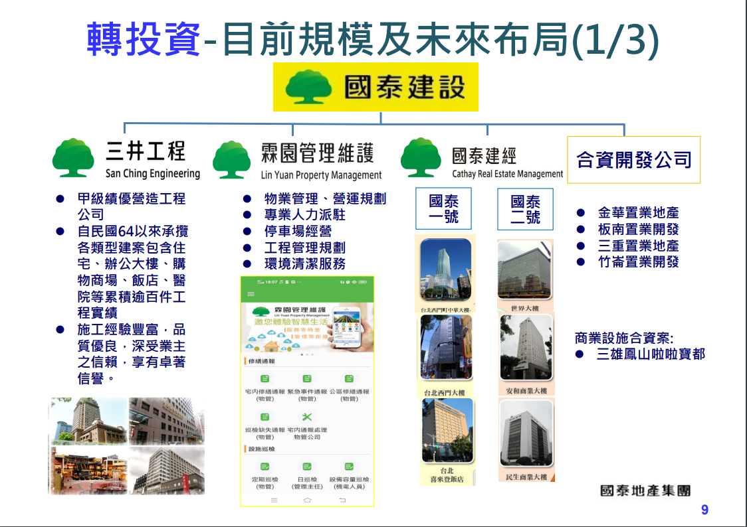
Task: Click the 國泰地產集團 footer text
Action: pyautogui.click(x=645, y=490)
